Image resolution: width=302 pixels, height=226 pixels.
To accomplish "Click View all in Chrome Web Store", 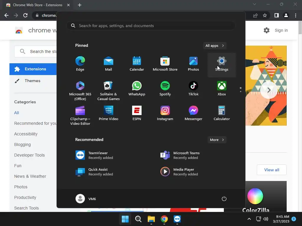I will (272, 170).
